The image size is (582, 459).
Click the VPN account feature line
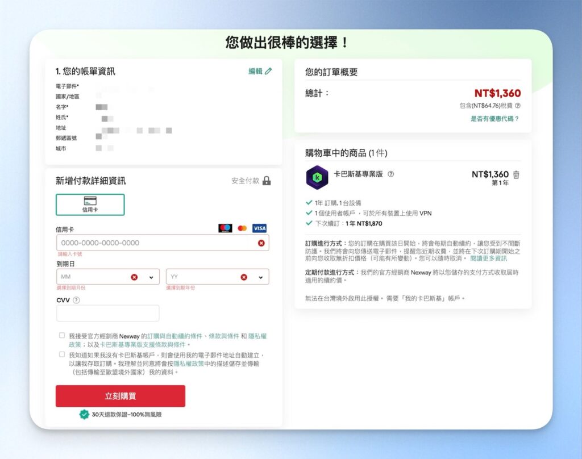point(368,214)
